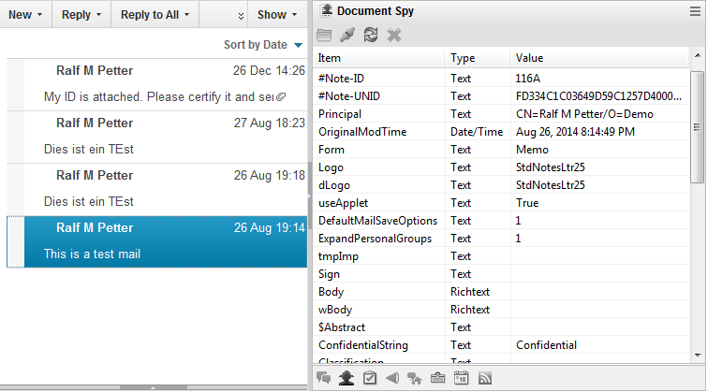Open the chat bubbles sidebar panel icon
The height and width of the screenshot is (392, 707).
[323, 378]
